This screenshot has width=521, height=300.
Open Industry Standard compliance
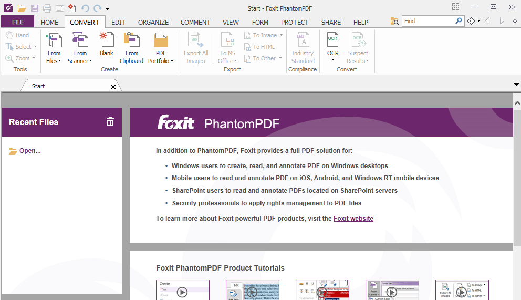(303, 47)
